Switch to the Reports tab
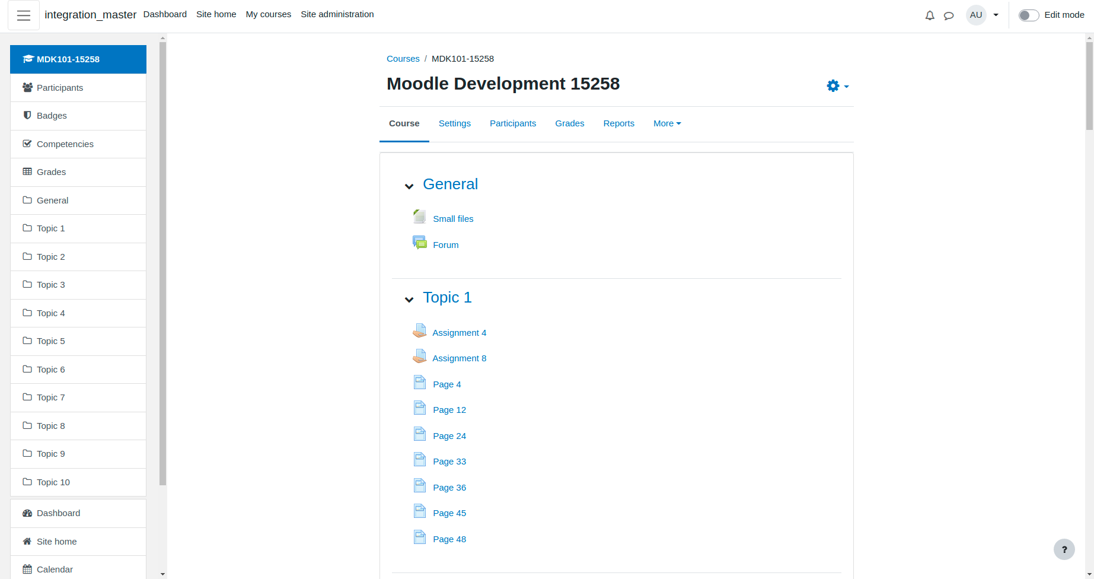The height and width of the screenshot is (579, 1094). (619, 123)
